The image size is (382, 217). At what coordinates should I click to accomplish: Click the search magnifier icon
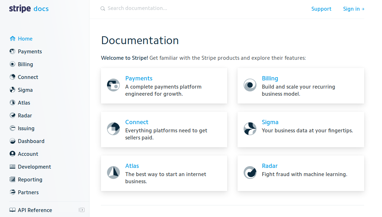(103, 9)
